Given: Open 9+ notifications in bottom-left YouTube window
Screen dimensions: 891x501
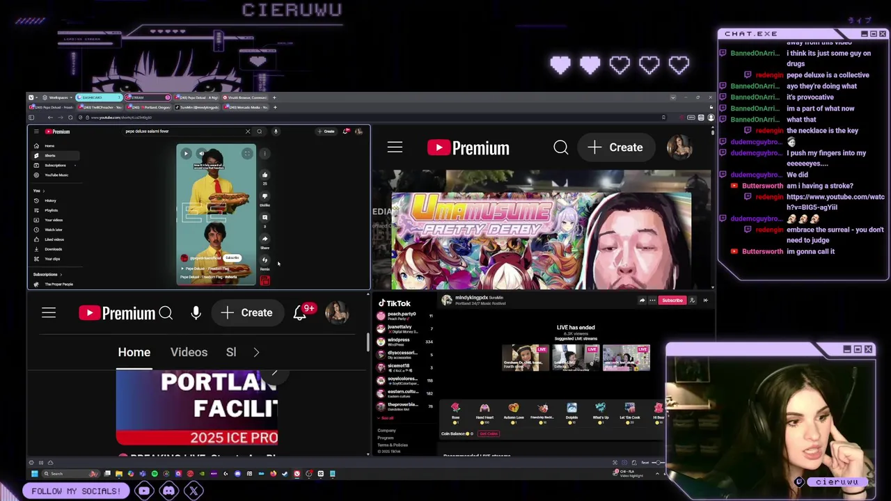Looking at the screenshot, I should click(300, 313).
